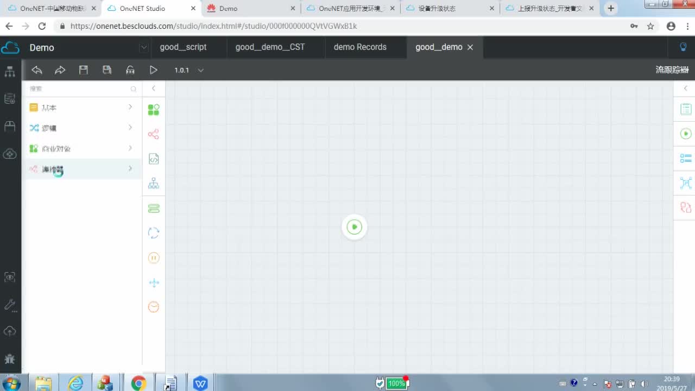This screenshot has width=695, height=391.
Task: Click the save-as double floppy icon
Action: tap(107, 70)
